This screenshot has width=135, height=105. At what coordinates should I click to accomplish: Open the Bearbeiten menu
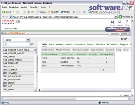(x=14, y=7)
